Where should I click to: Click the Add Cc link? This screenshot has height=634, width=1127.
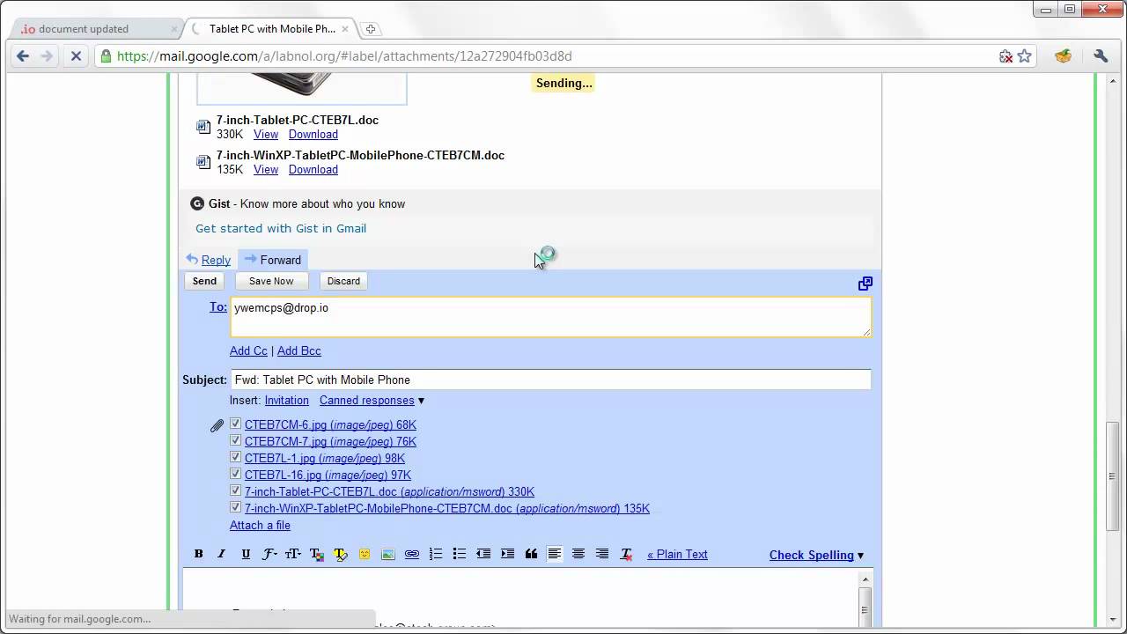pyautogui.click(x=248, y=350)
